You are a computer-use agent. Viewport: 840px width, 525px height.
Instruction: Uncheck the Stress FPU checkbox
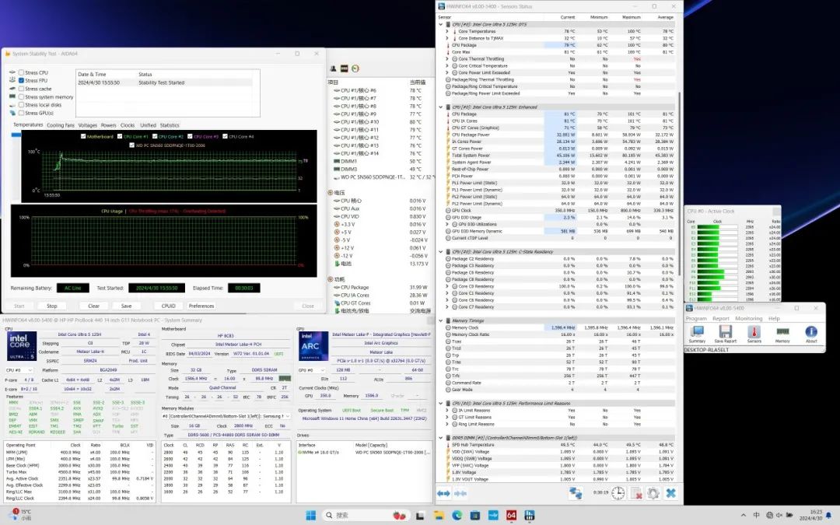(x=22, y=80)
